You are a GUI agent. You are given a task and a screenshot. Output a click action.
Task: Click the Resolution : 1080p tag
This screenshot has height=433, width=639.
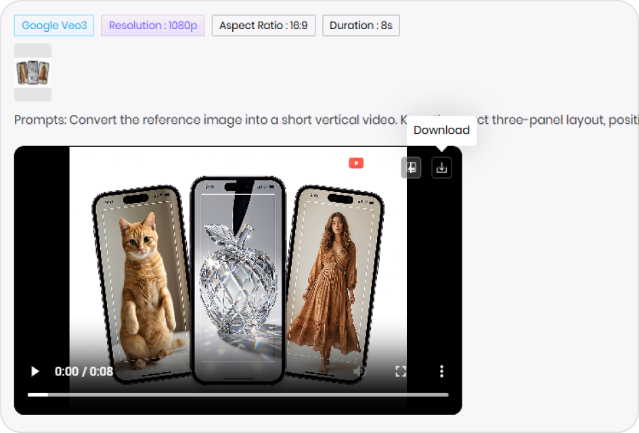coord(152,26)
